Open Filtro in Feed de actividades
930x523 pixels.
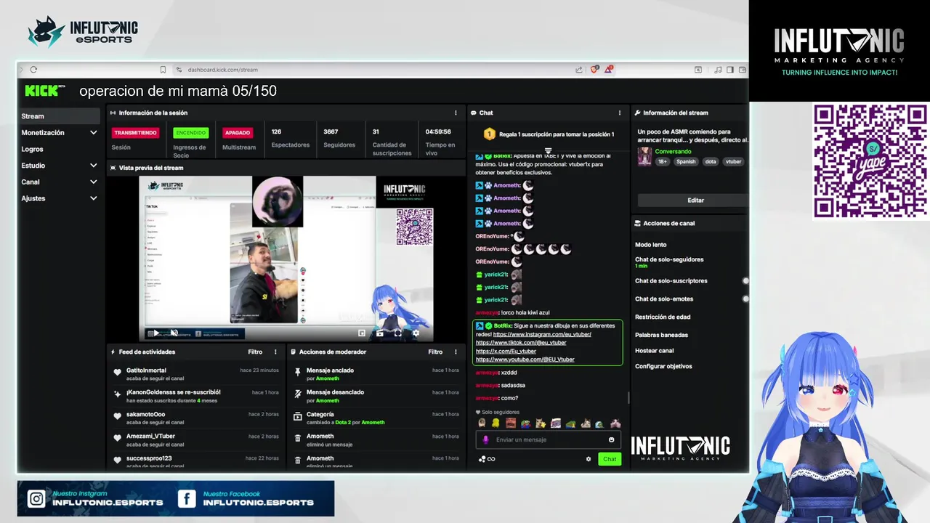pos(255,352)
